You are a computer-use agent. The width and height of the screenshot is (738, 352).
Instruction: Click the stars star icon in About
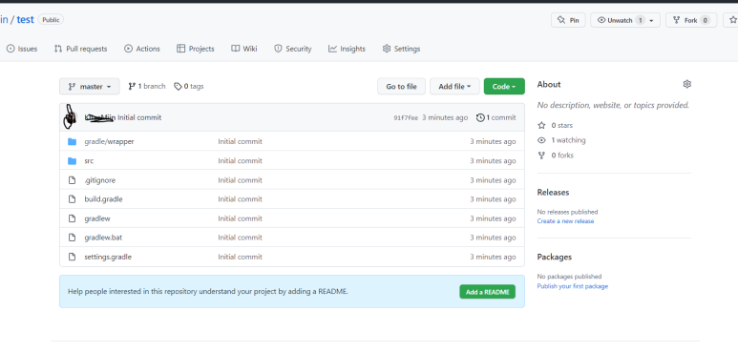tap(541, 126)
